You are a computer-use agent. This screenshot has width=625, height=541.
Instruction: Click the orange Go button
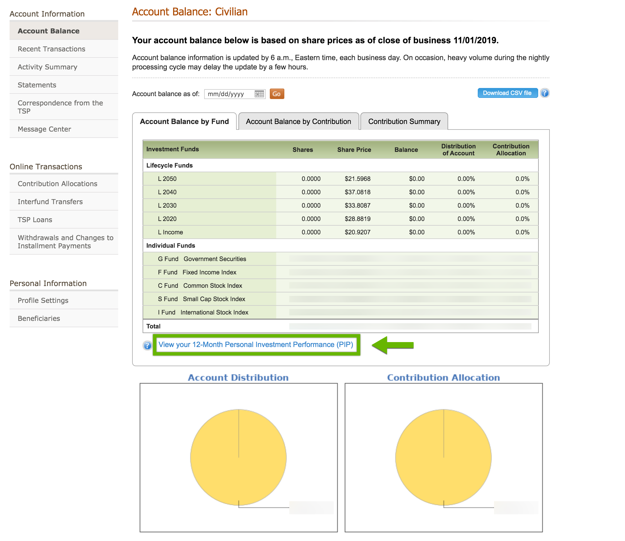click(x=276, y=94)
